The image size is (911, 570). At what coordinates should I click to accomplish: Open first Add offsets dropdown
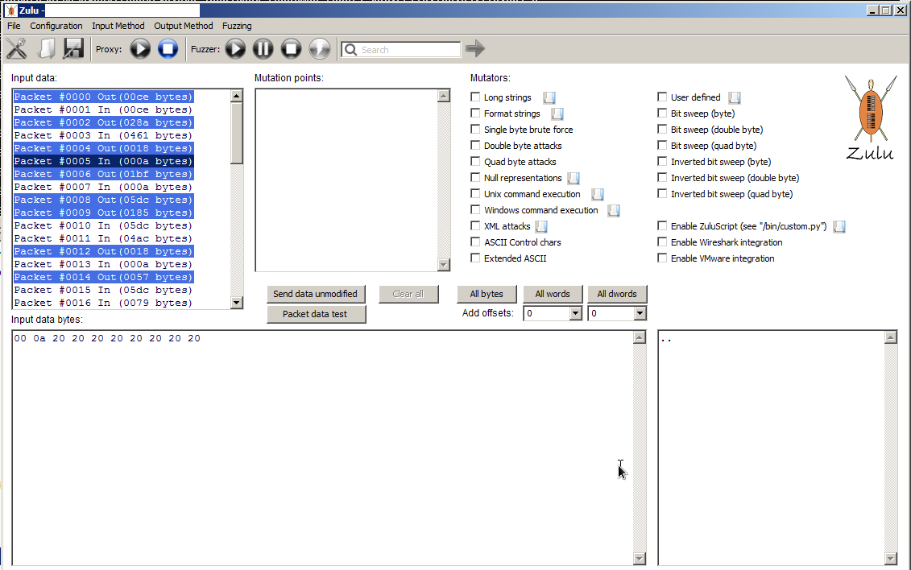(575, 313)
